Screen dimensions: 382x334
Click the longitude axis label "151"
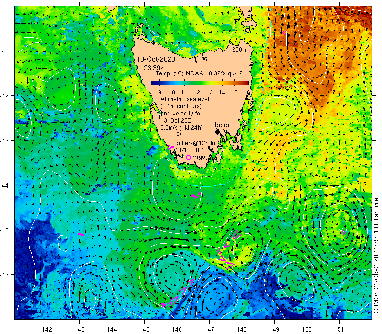339,330
